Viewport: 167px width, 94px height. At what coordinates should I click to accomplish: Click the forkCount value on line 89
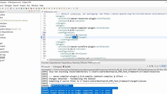click(73, 54)
